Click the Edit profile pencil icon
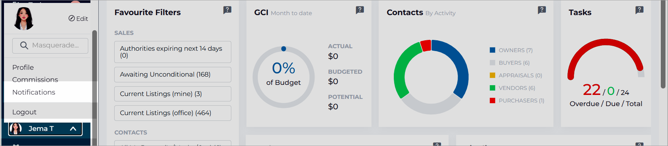The width and height of the screenshot is (668, 146). 72,18
